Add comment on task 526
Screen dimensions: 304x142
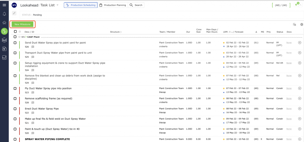point(33,47)
